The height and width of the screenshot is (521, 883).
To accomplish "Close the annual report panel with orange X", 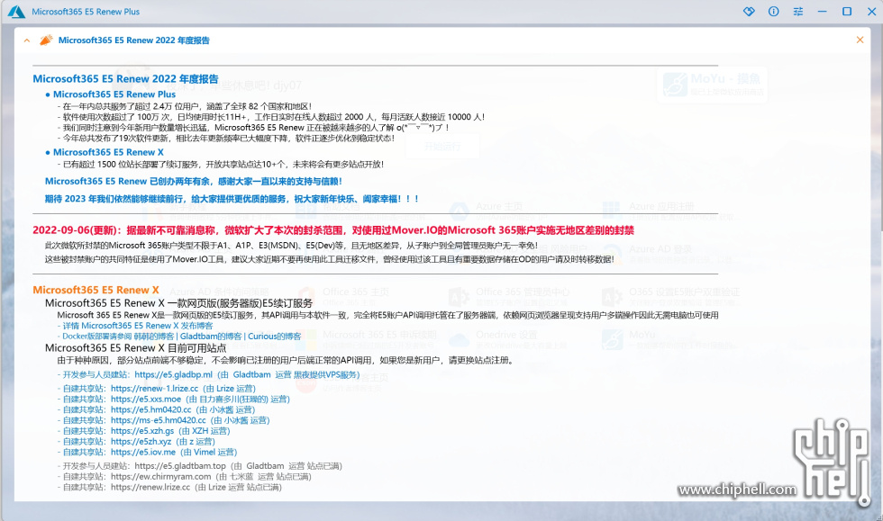I will 860,40.
